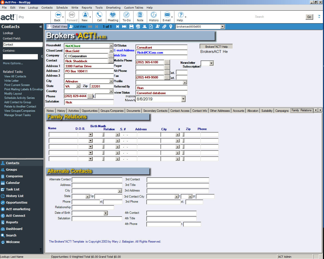This screenshot has width=324, height=259.
Task: Open the Custom Tables menu
Action: point(133,8)
